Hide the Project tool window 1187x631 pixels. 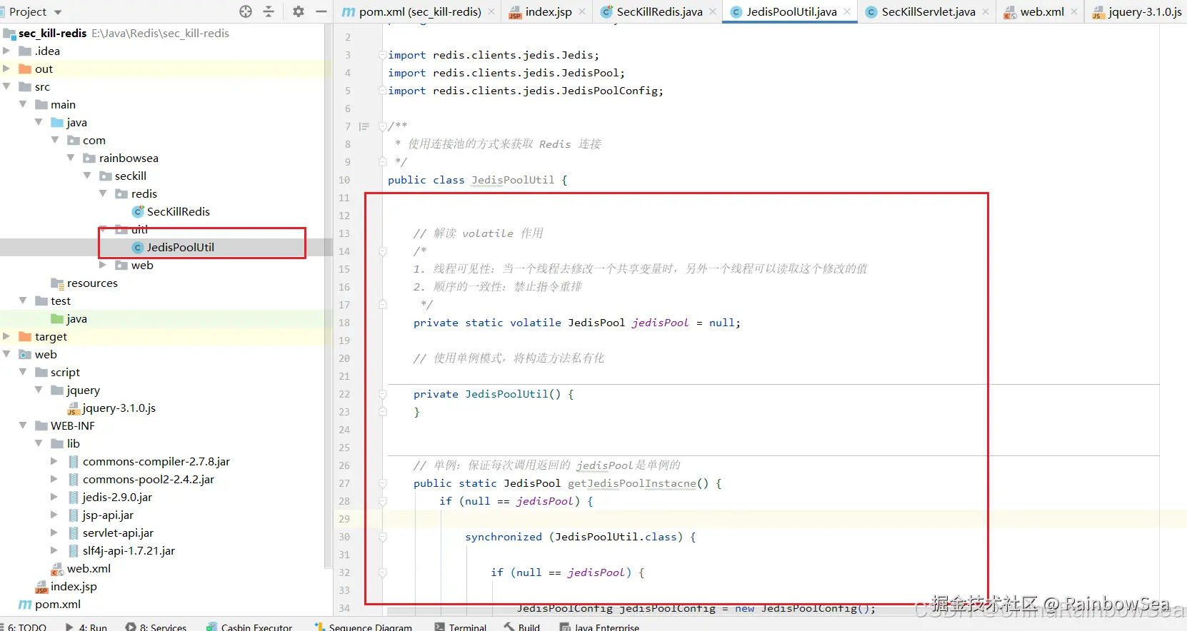tap(321, 11)
